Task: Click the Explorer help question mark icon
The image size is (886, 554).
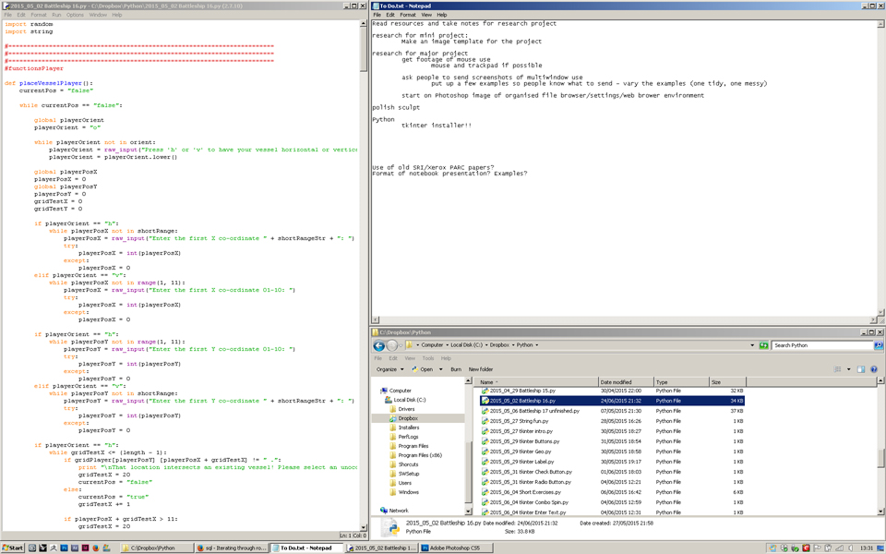Action: 874,369
